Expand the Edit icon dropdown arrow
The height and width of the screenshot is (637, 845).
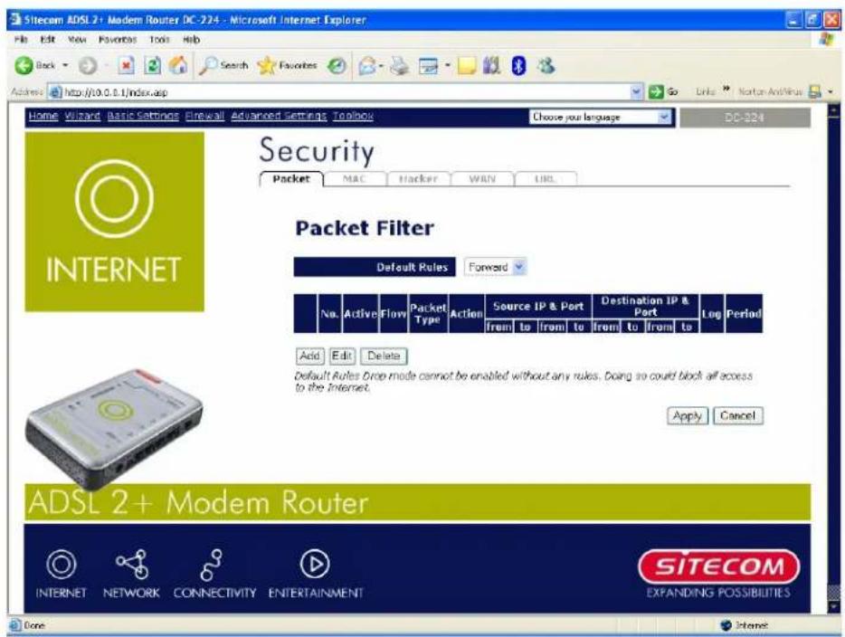click(447, 66)
